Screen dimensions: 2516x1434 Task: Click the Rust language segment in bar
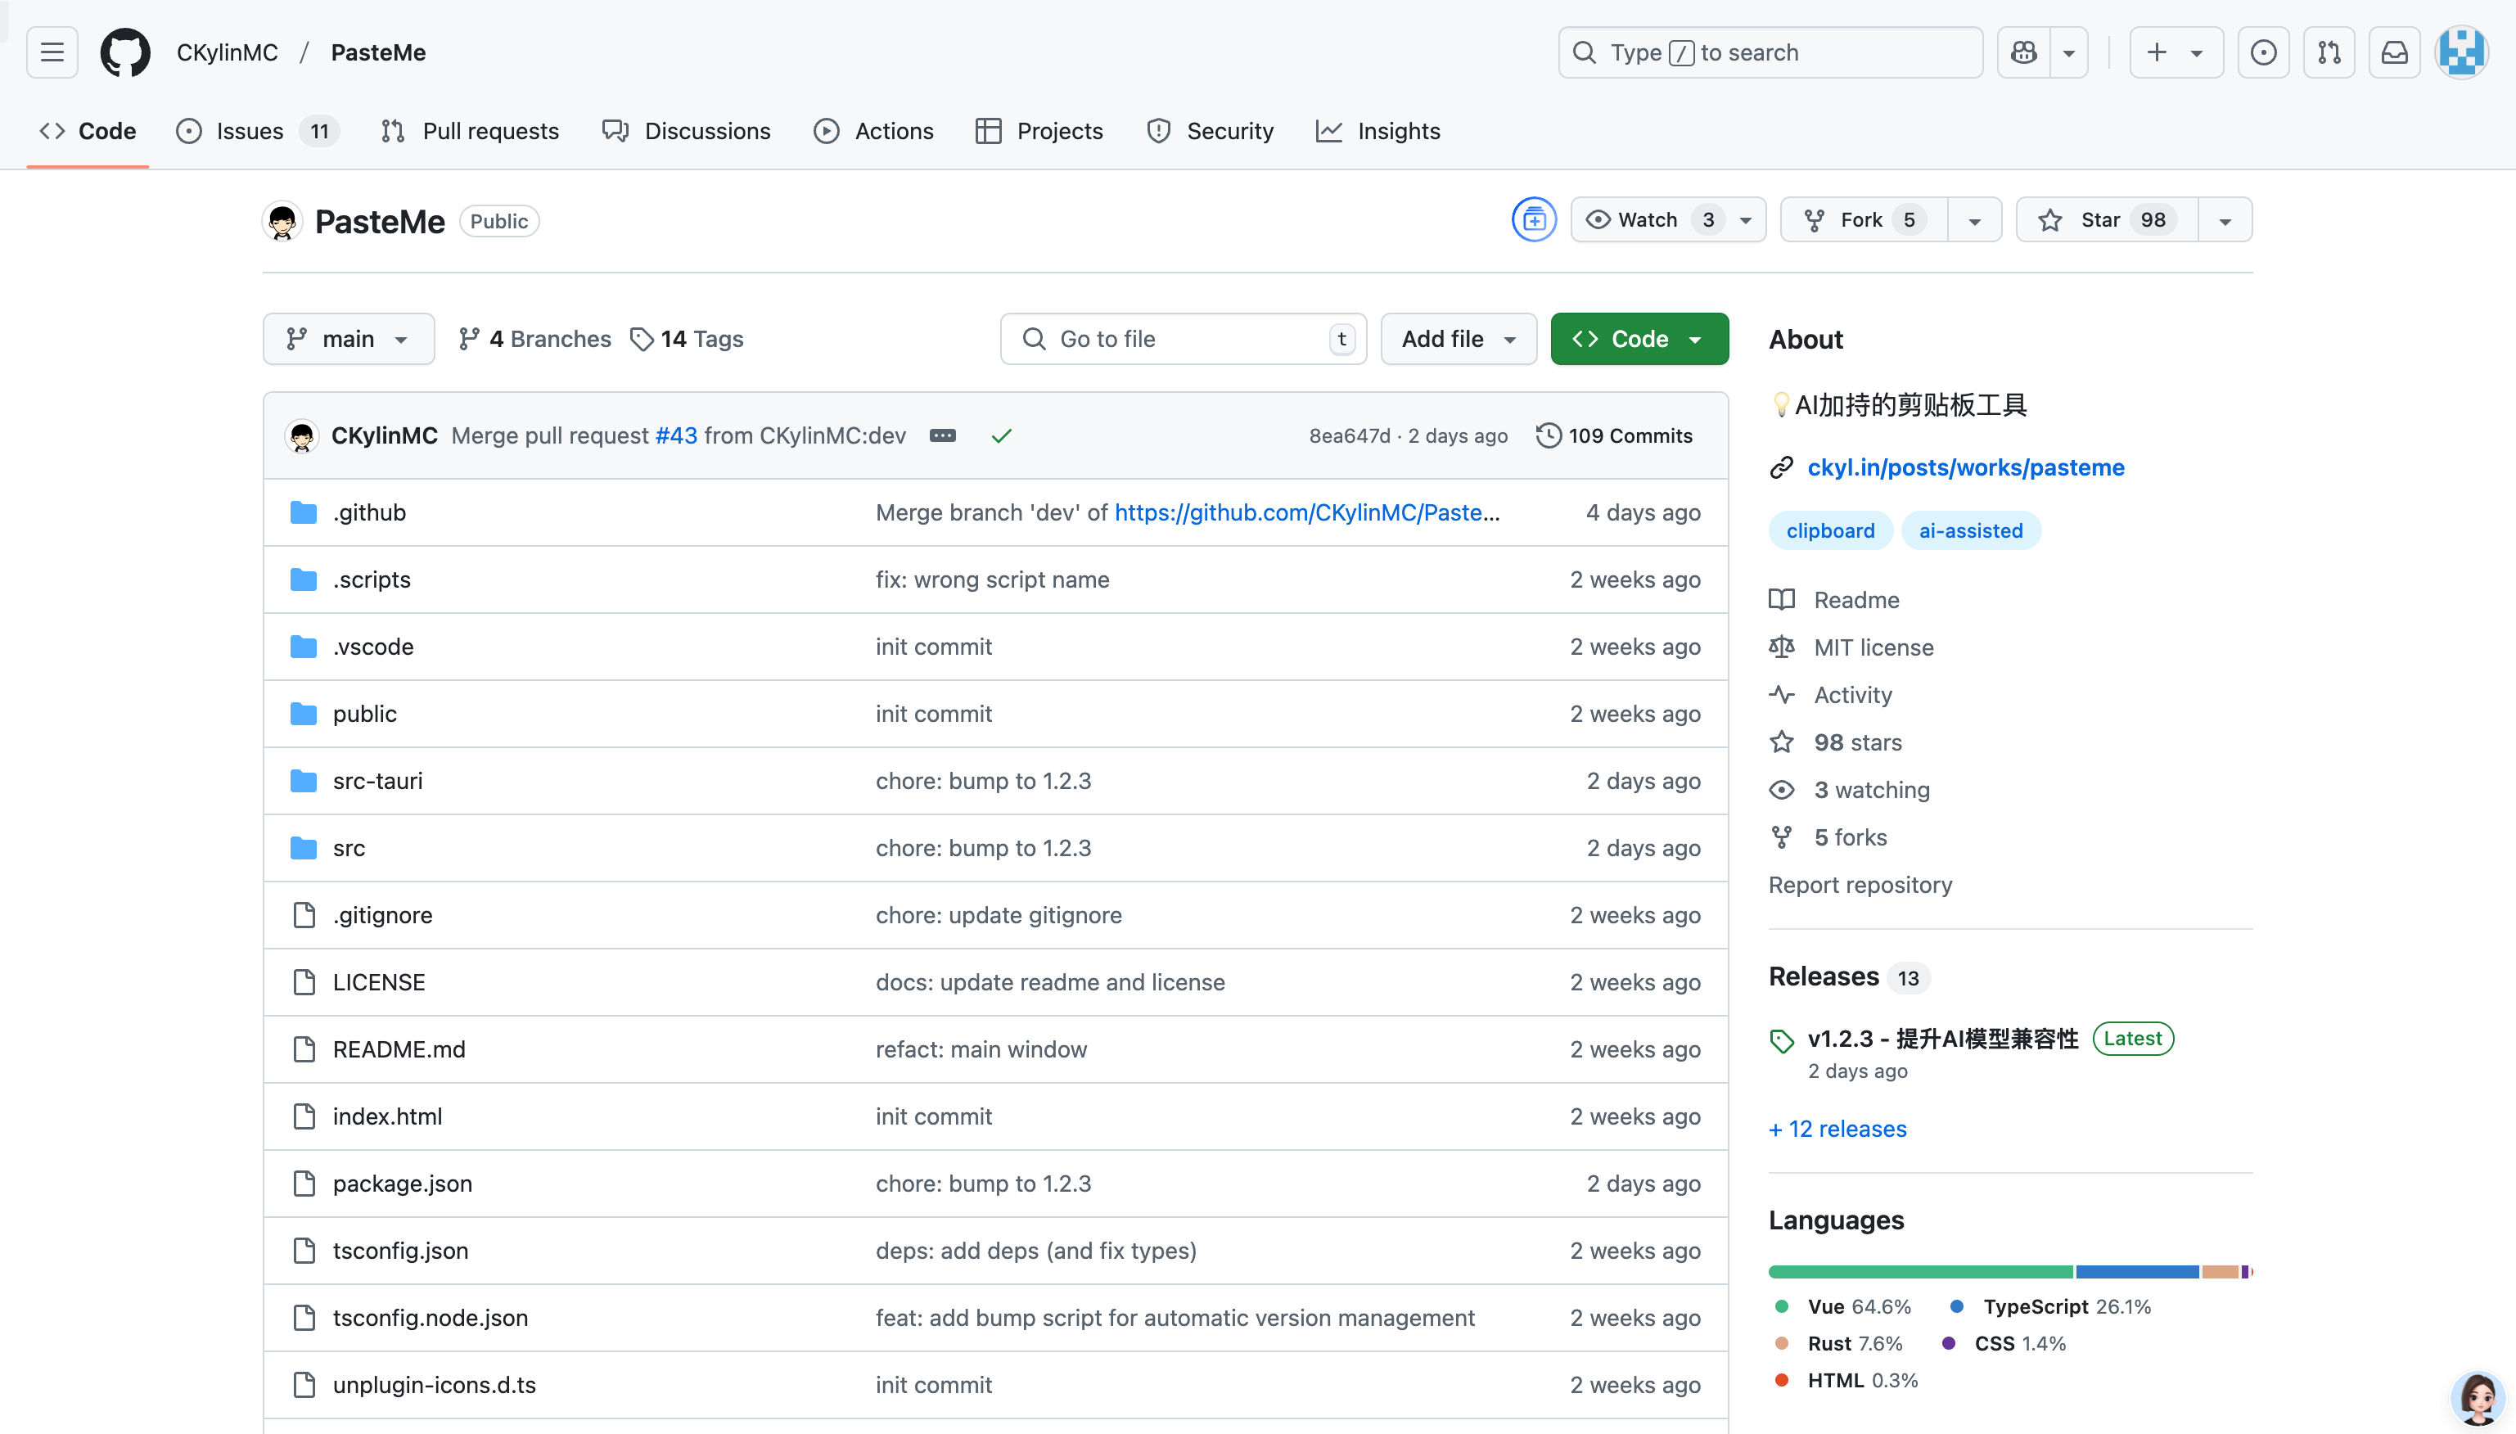(2220, 1271)
